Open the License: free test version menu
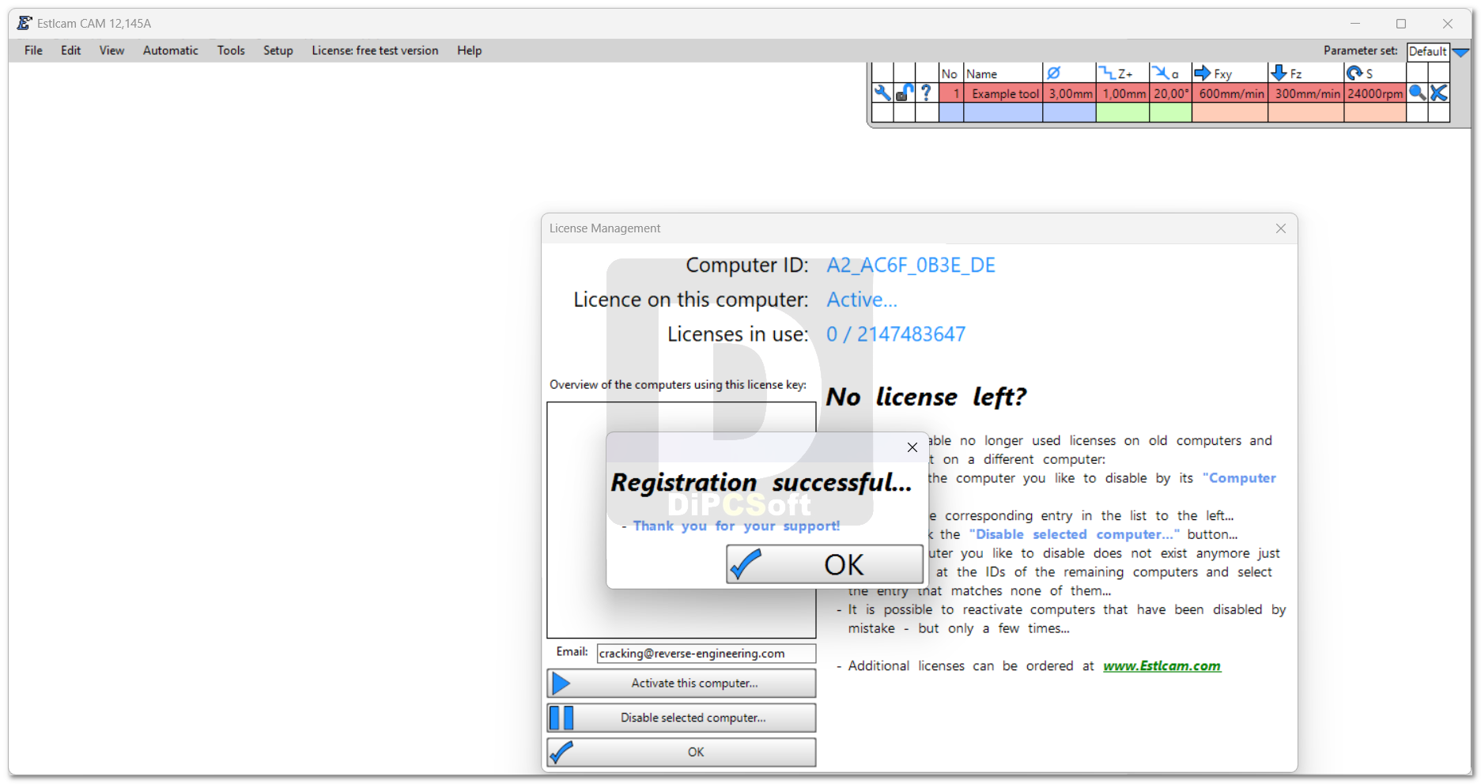 pos(375,51)
